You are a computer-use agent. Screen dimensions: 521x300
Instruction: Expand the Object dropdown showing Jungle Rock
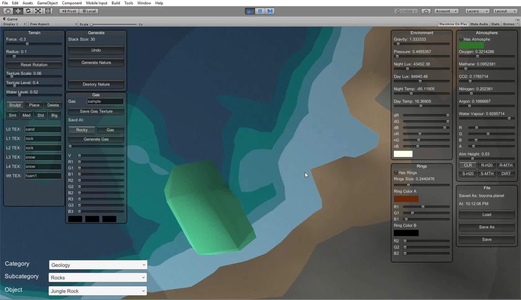coord(98,291)
